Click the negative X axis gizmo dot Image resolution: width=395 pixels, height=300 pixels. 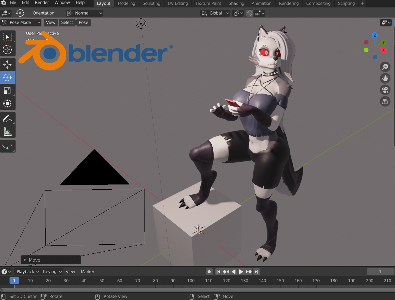coord(366,42)
